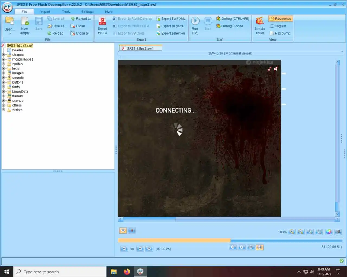The width and height of the screenshot is (347, 277).
Task: Close the current file via the Close button
Action: click(78, 26)
